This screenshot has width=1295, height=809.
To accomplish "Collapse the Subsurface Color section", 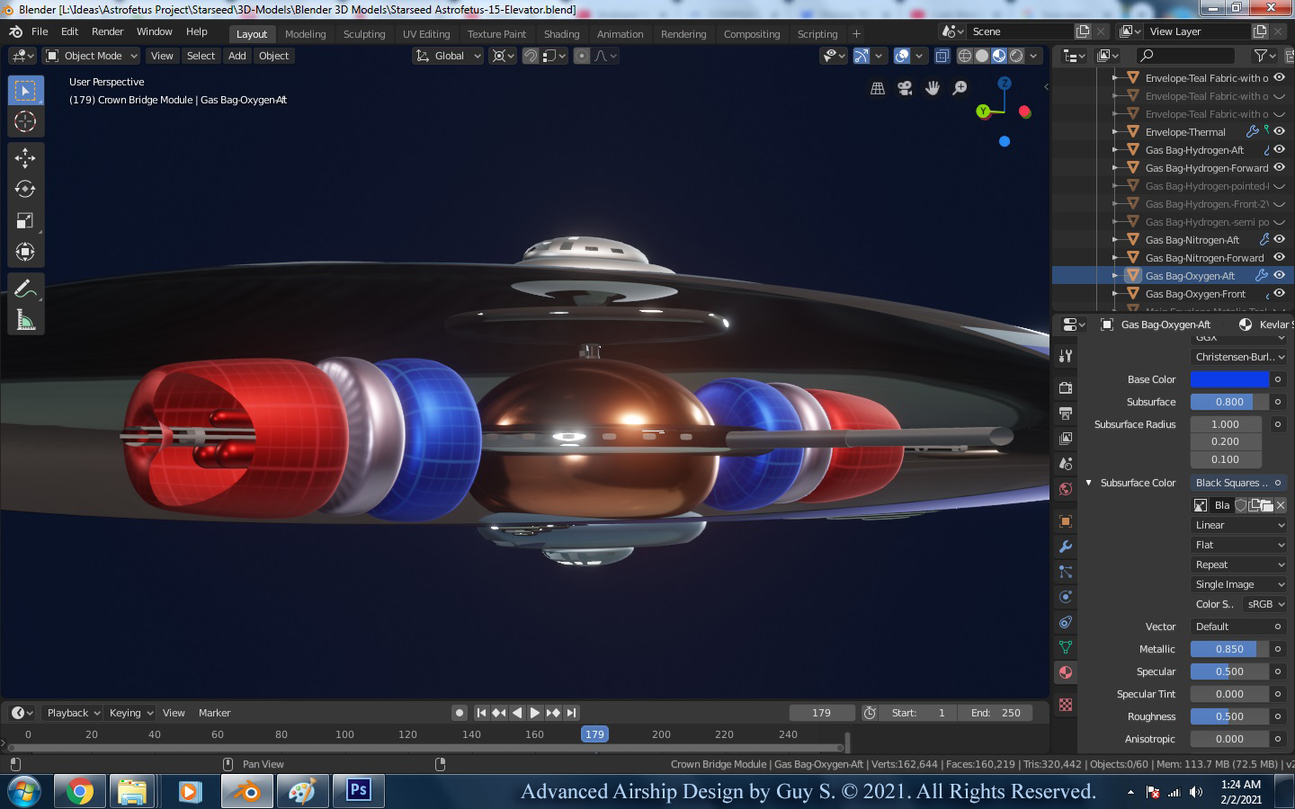I will click(1088, 483).
